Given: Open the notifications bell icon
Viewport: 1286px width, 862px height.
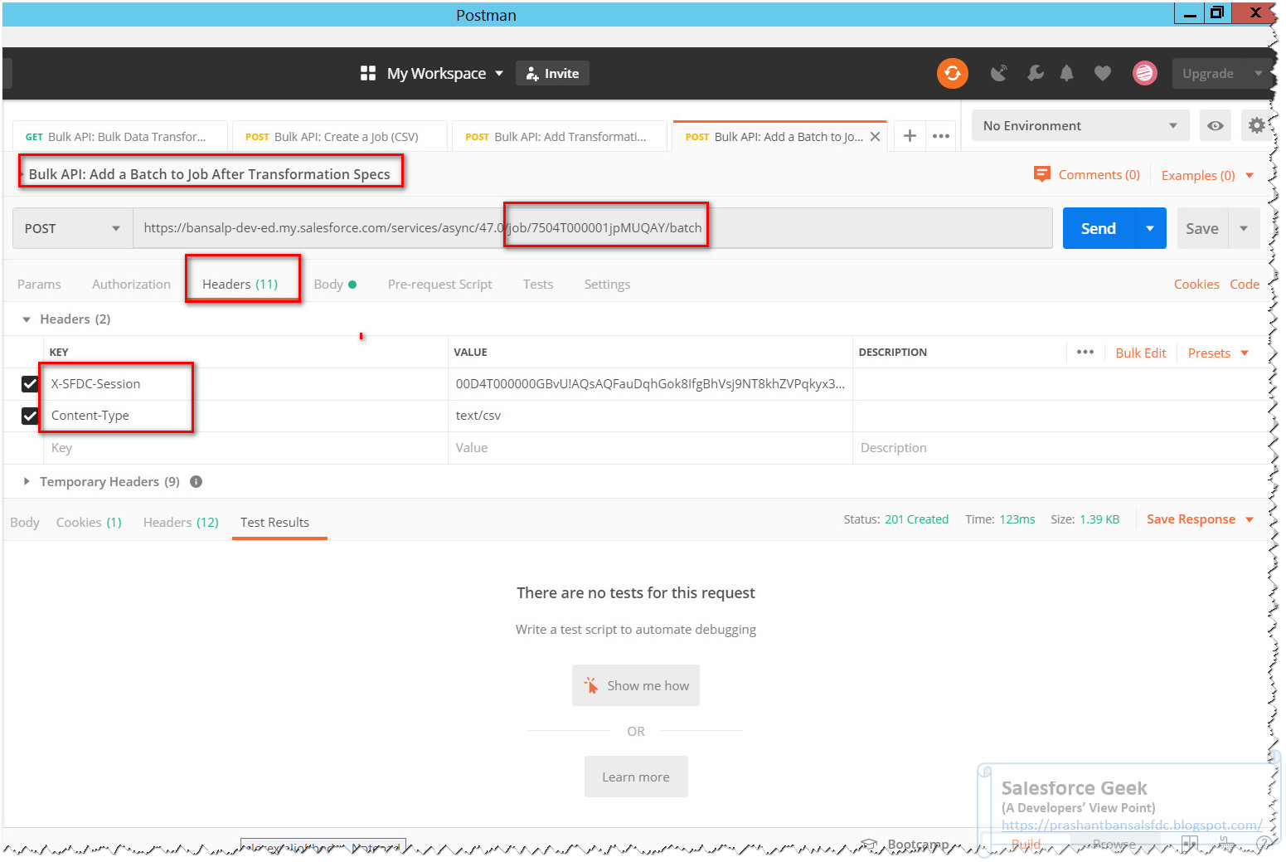Looking at the screenshot, I should 1066,73.
